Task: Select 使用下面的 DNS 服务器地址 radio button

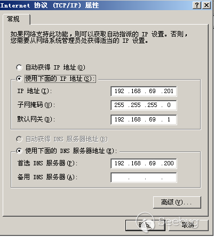Action: pyautogui.click(x=19, y=151)
